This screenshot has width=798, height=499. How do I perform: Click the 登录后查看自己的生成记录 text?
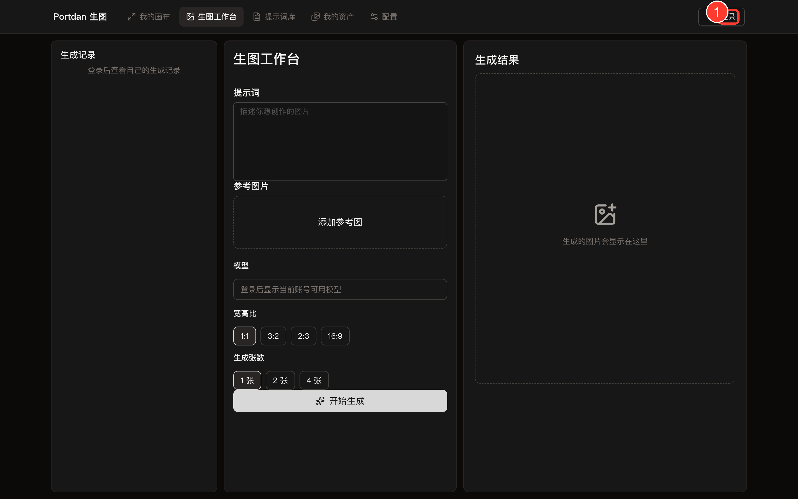(134, 70)
